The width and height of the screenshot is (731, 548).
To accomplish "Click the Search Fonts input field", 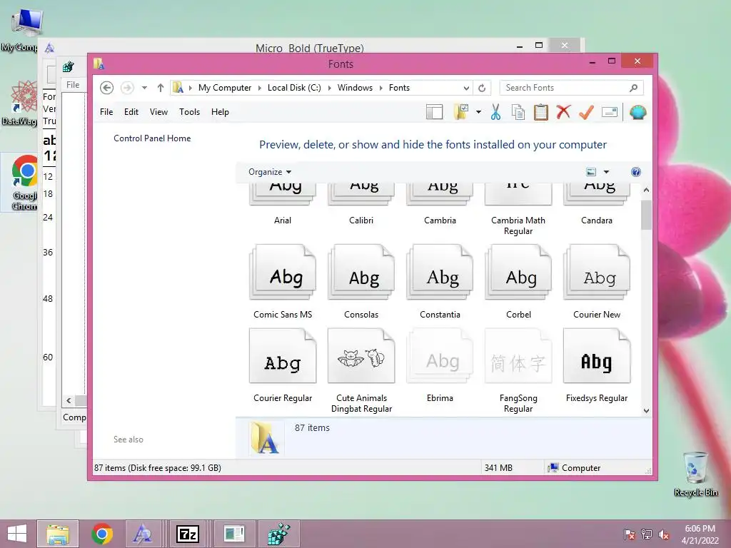I will point(564,88).
